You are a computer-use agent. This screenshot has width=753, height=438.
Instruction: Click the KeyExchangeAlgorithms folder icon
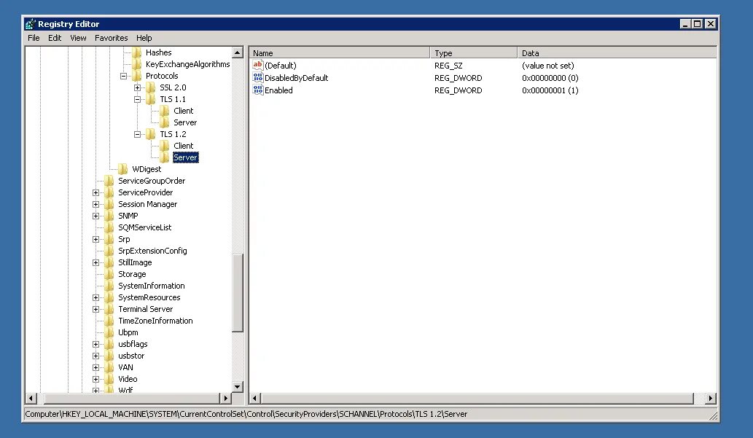[x=137, y=64]
